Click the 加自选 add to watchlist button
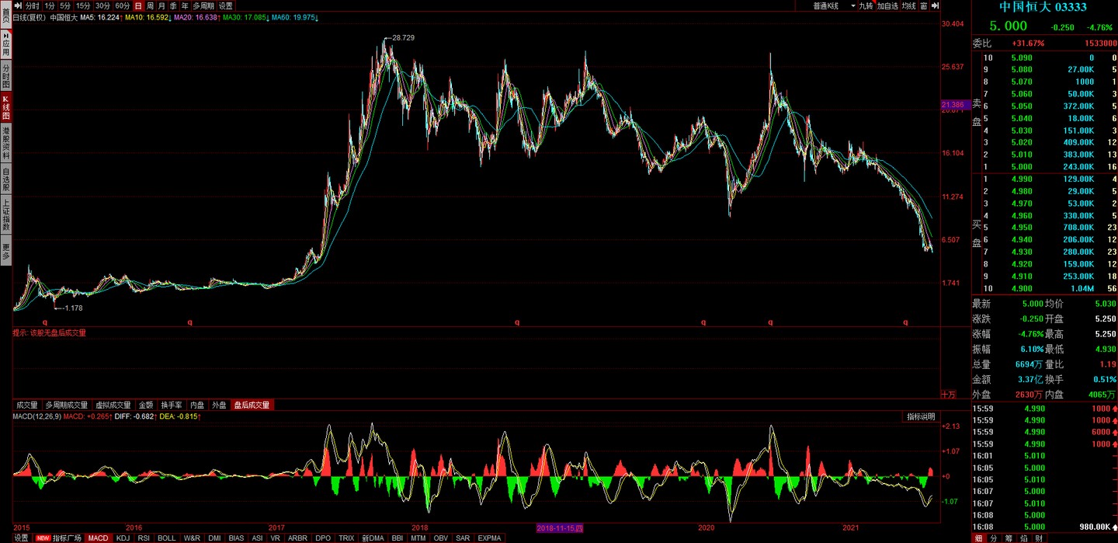 coord(887,5)
